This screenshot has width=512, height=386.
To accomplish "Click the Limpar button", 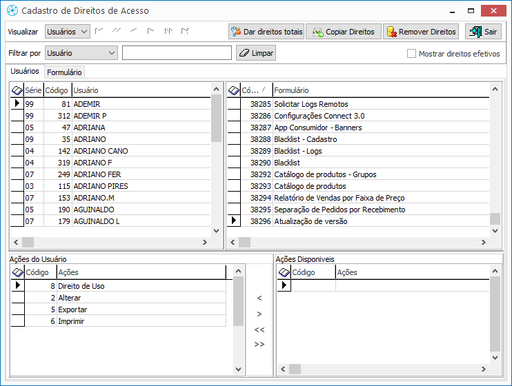I will tap(256, 53).
